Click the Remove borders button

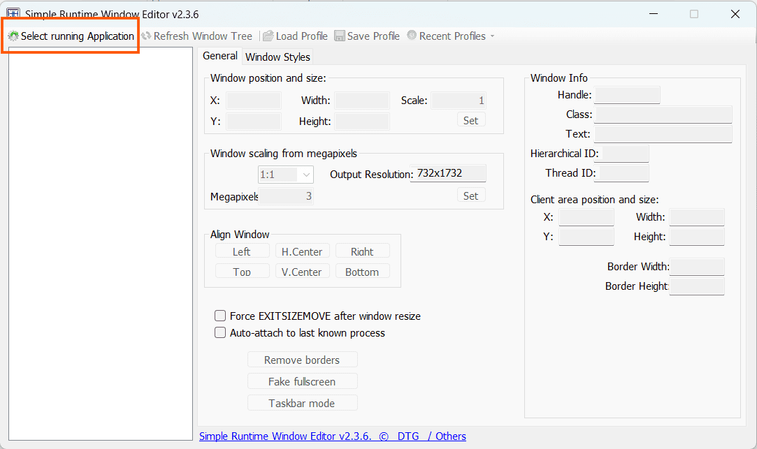tap(302, 360)
